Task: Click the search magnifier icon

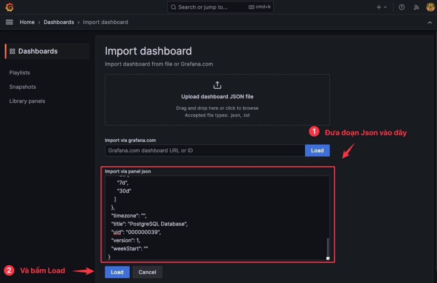Action: [x=173, y=7]
